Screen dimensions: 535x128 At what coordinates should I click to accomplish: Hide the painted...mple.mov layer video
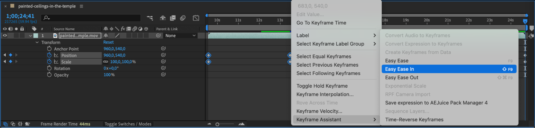coord(5,35)
